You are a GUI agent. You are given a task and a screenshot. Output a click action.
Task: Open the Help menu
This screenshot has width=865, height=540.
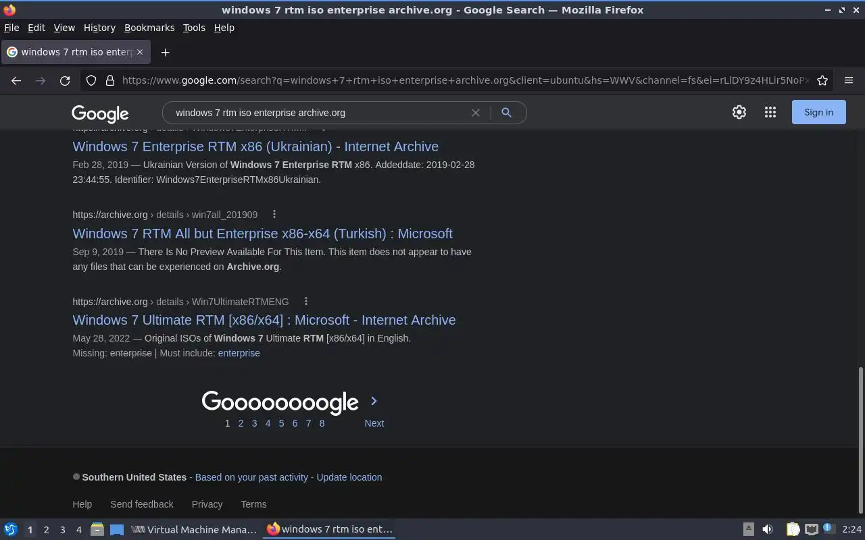pyautogui.click(x=224, y=28)
